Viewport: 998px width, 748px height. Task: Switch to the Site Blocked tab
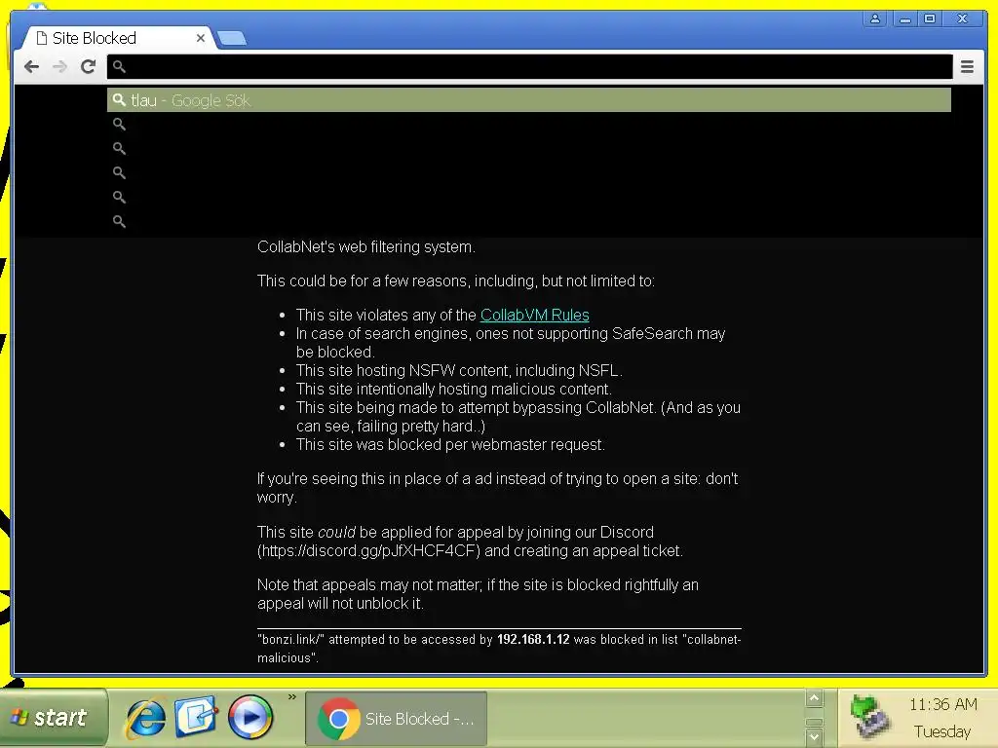(118, 38)
